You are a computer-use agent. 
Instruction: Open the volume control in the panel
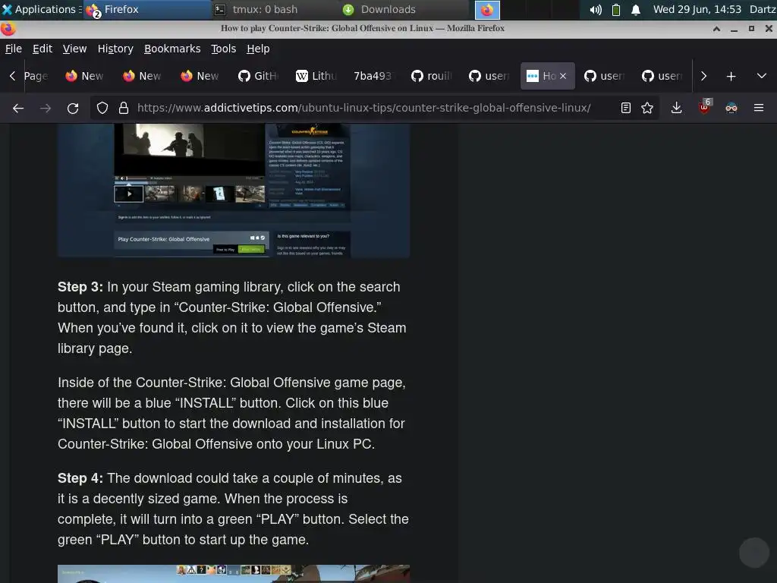(x=595, y=9)
